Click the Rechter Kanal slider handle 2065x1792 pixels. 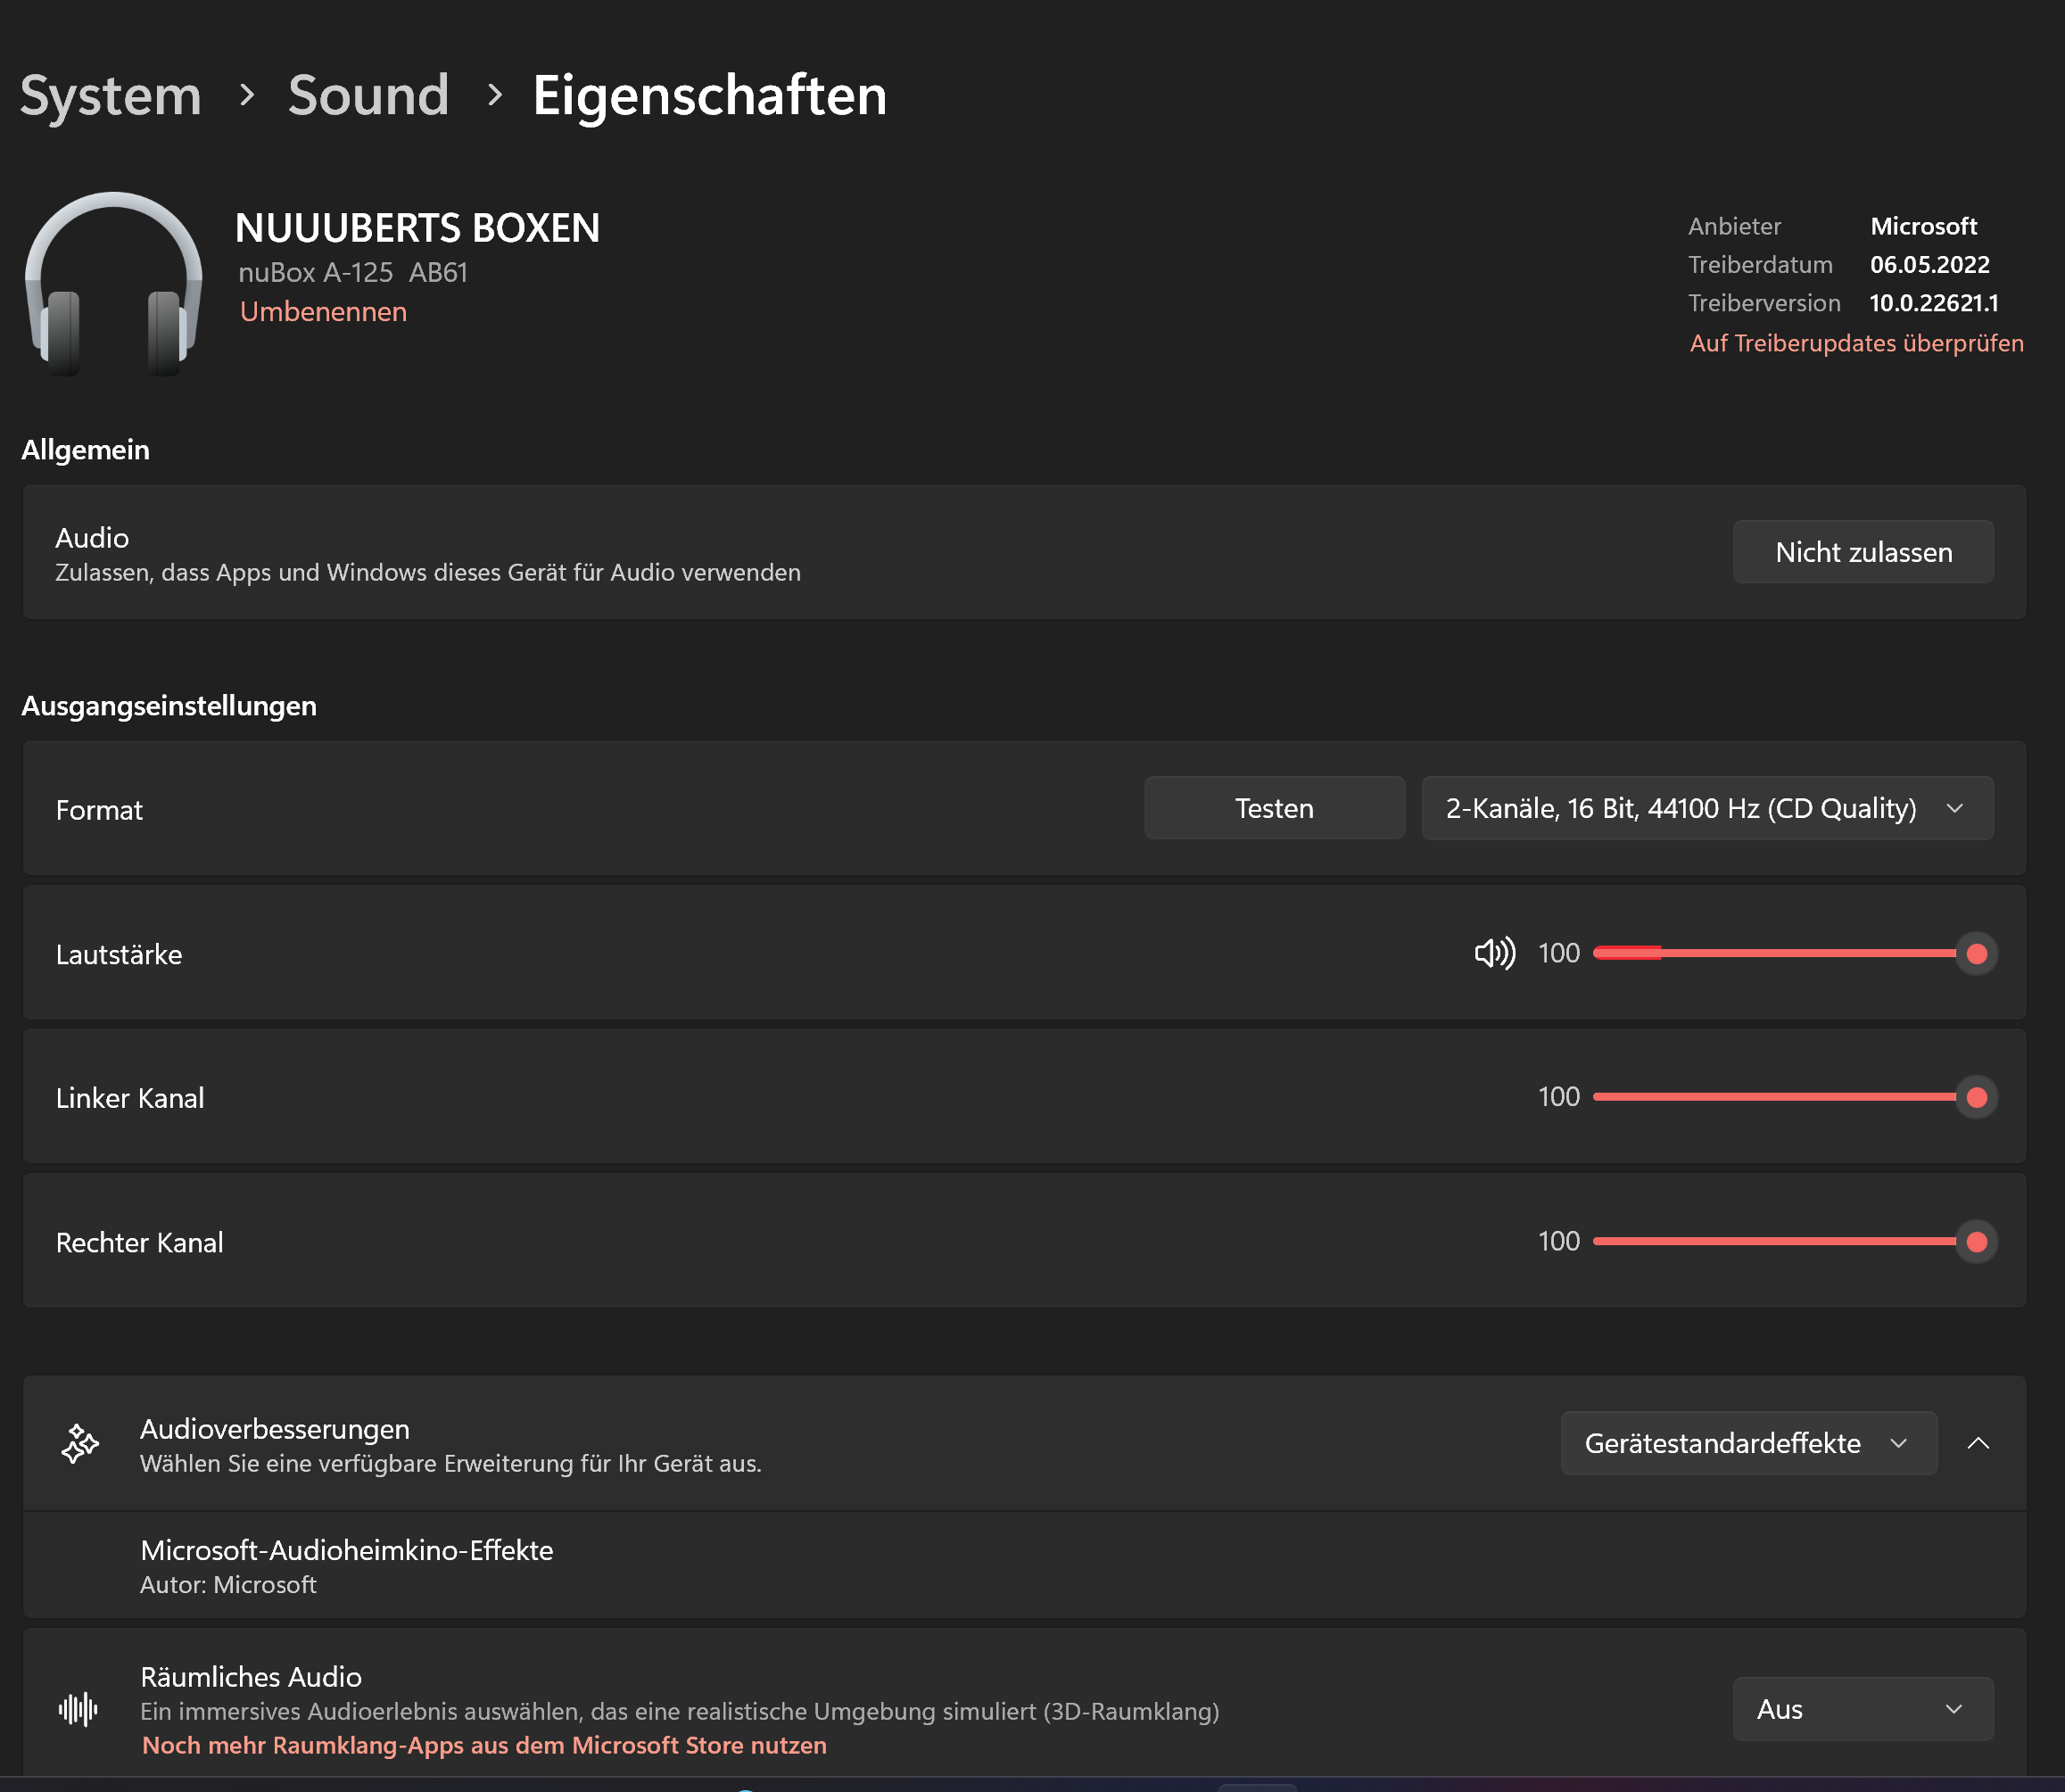1976,1241
